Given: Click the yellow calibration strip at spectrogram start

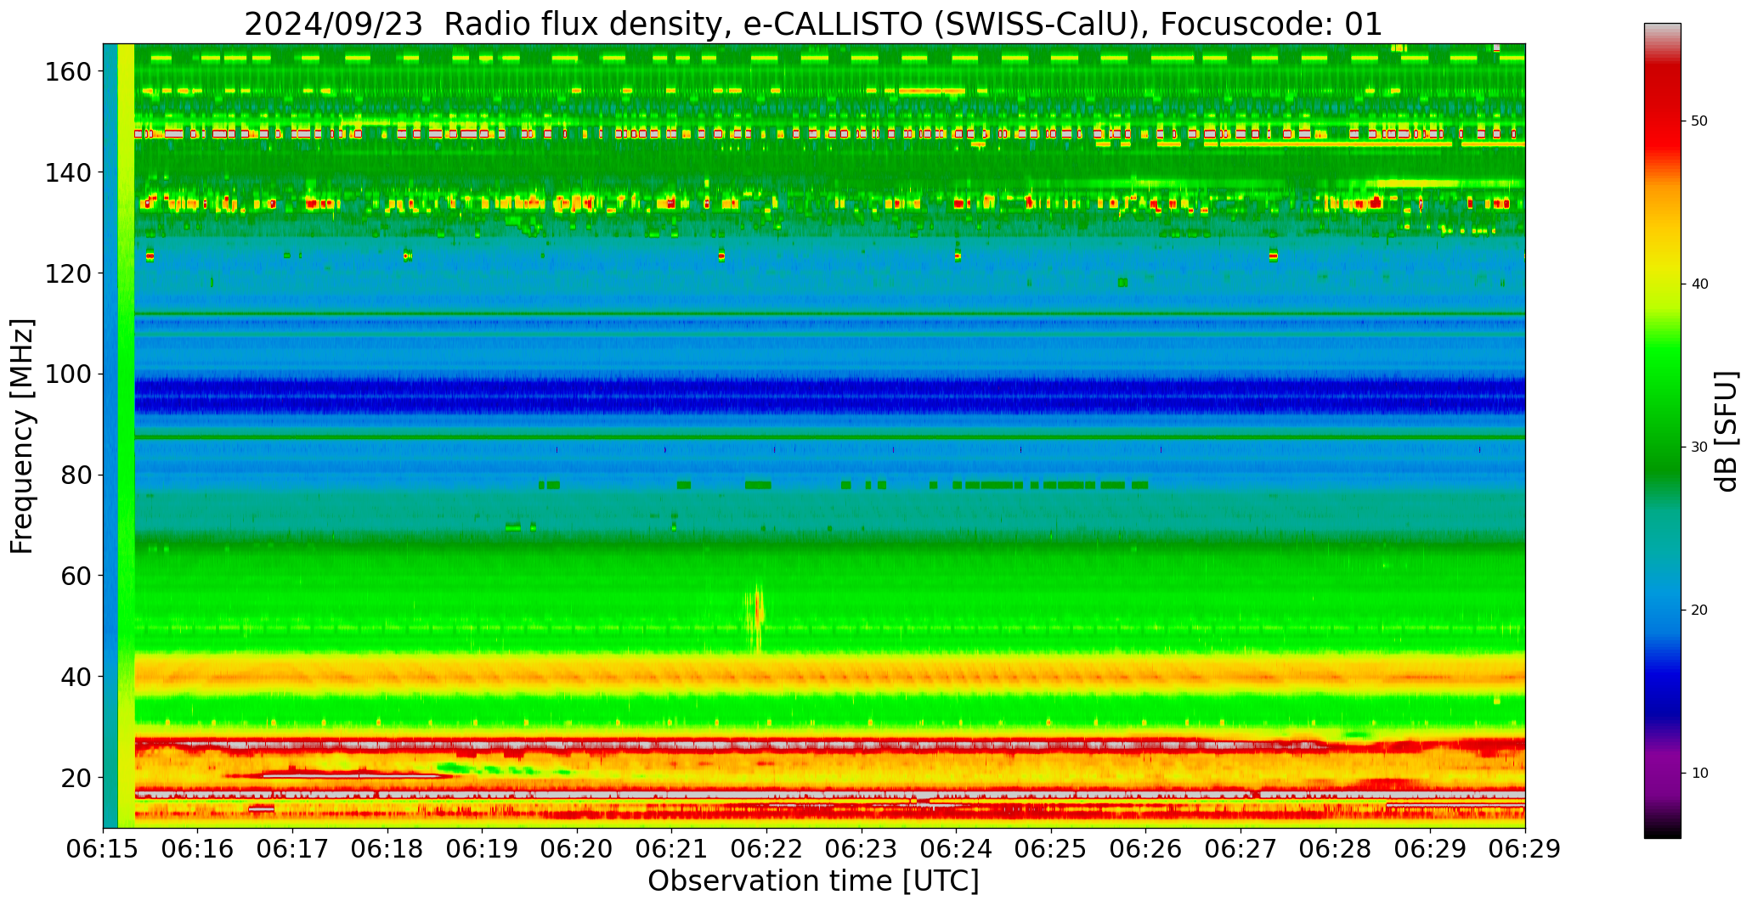Looking at the screenshot, I should [x=126, y=436].
